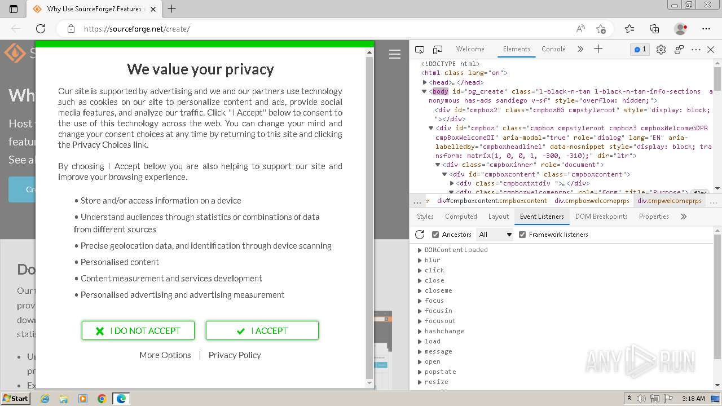The width and height of the screenshot is (722, 406).
Task: Toggle the Ancestors checkbox
Action: (435, 235)
